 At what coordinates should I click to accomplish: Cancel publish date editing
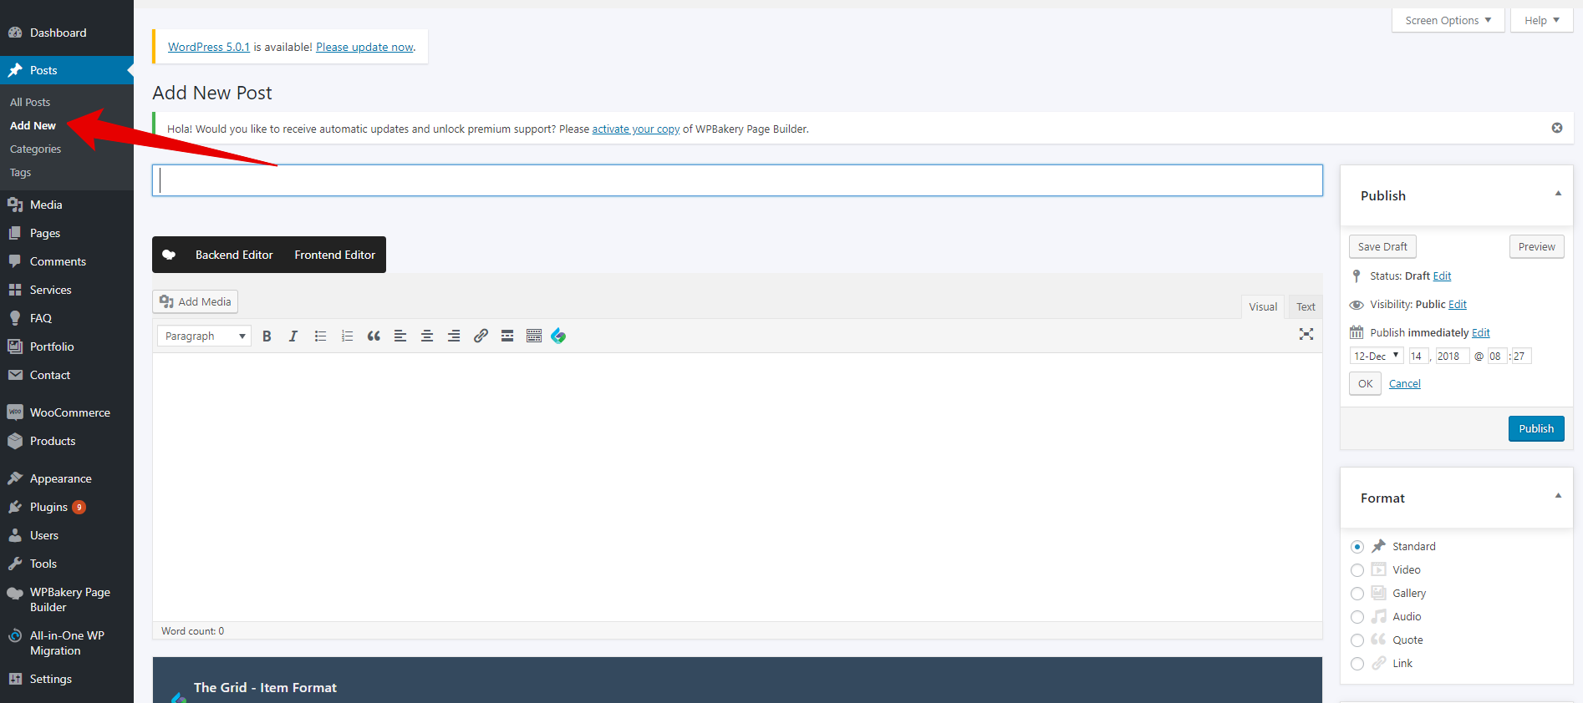1404,383
